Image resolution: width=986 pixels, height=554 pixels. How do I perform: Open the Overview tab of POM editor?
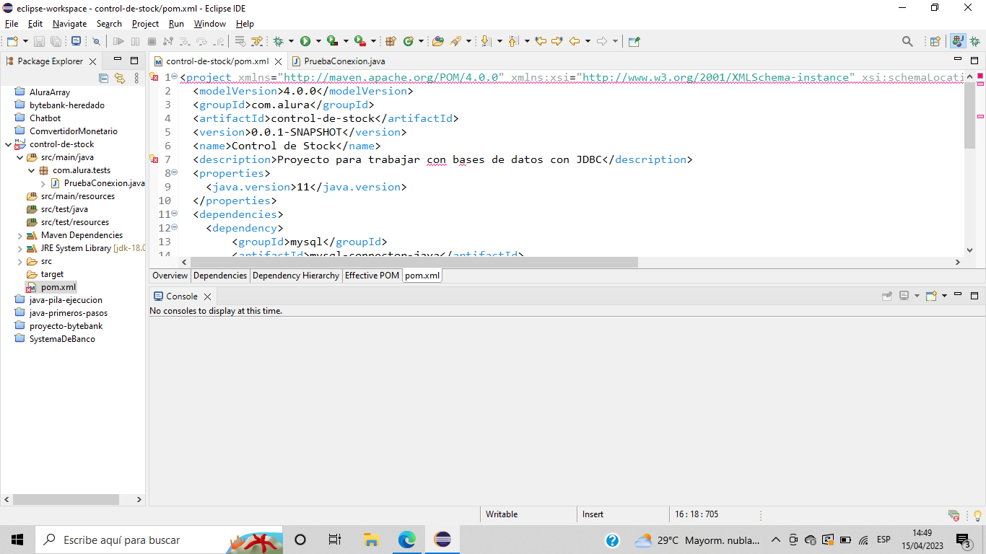(170, 276)
